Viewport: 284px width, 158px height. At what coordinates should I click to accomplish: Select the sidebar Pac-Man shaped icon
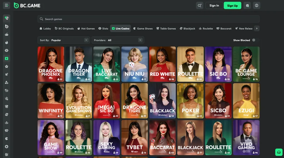click(x=7, y=139)
